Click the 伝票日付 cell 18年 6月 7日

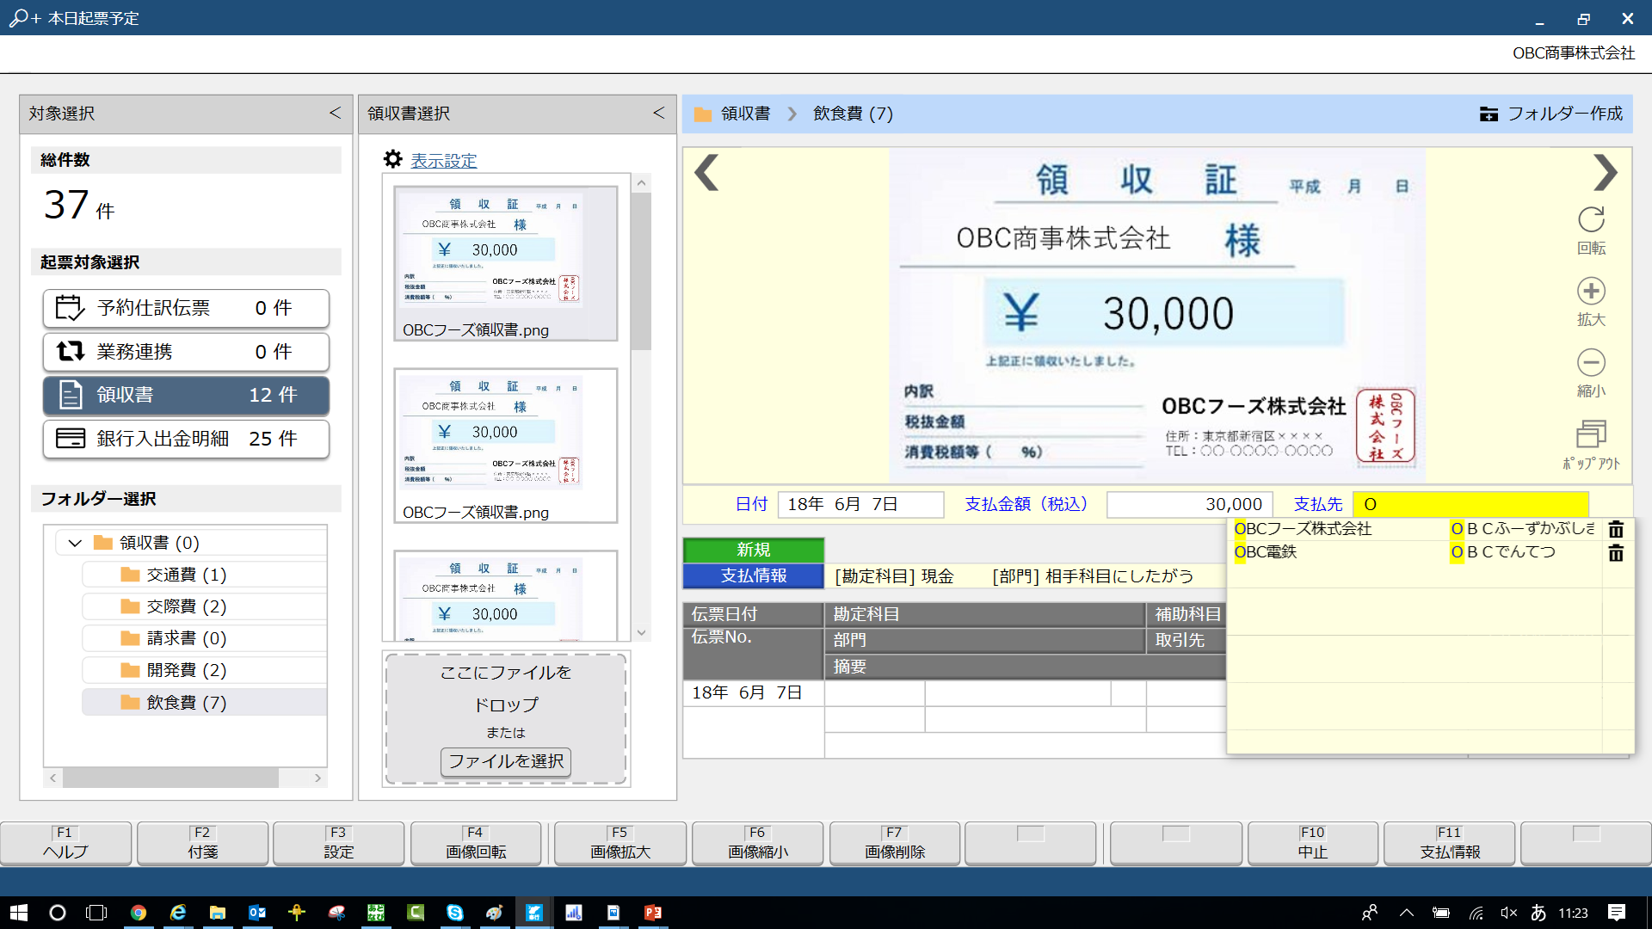point(753,692)
